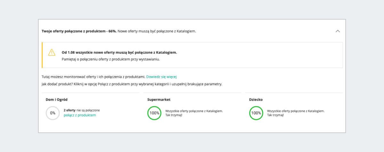This screenshot has width=384, height=152.
Task: Click the bold 'Od 1.08 wszystkie nowe oferty' notice
Action: 119,52
